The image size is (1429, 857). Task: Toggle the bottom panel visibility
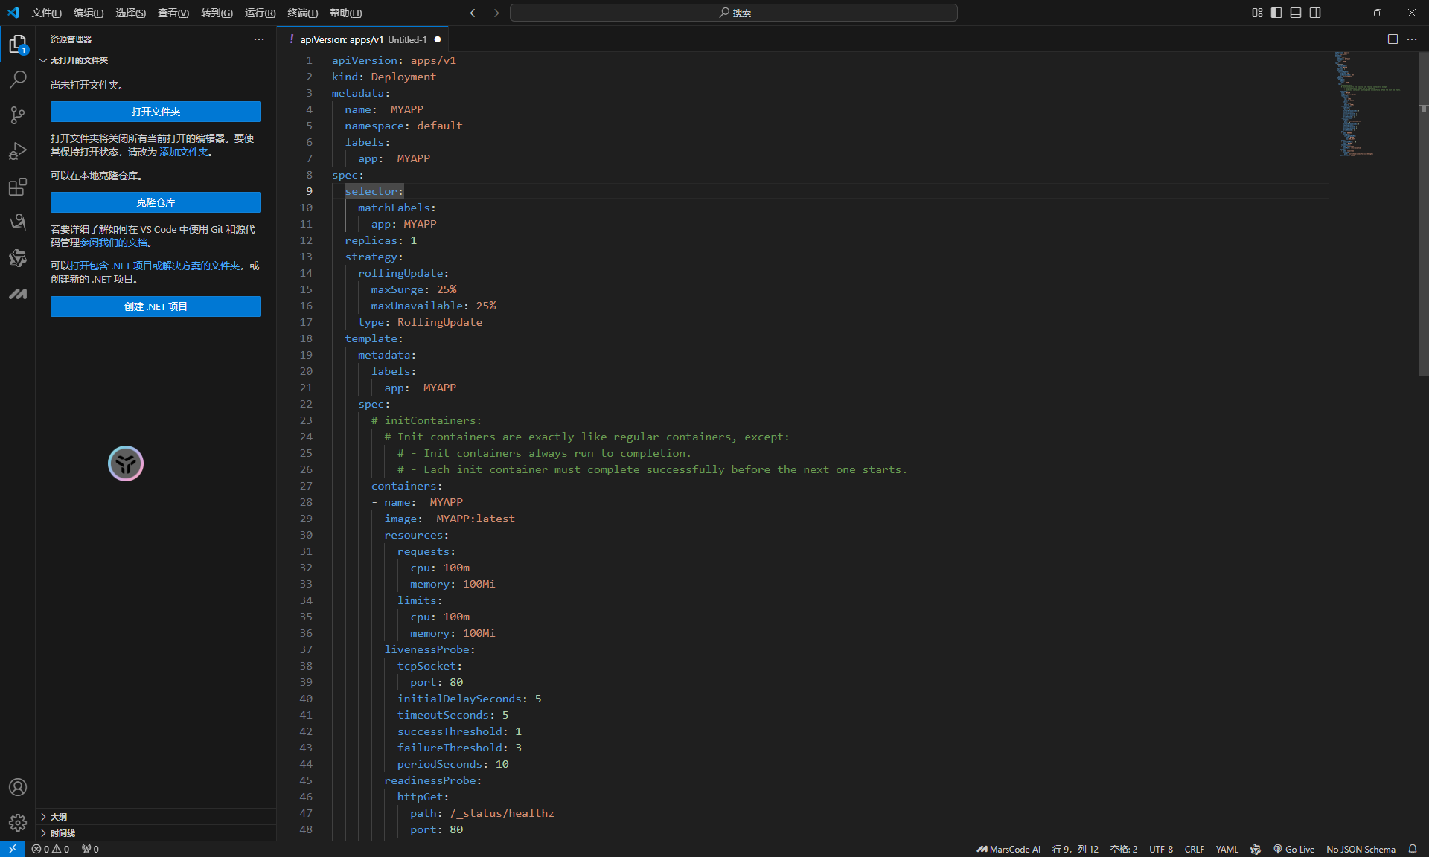pos(1296,13)
